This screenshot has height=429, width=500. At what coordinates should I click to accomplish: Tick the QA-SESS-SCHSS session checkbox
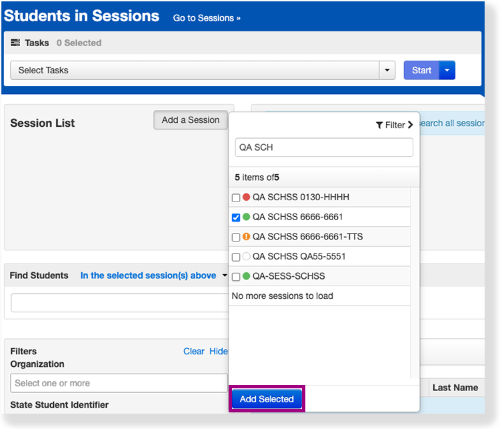tap(236, 277)
